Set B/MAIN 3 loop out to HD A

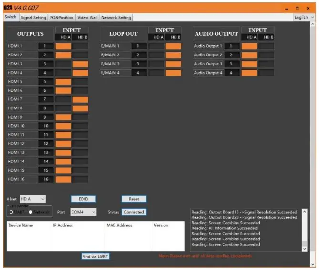[156, 64]
